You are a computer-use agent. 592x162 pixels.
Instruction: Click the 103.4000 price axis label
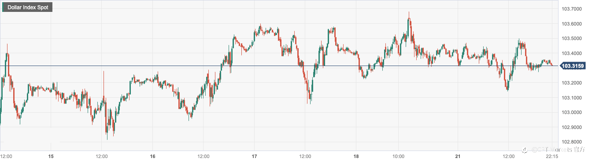pos(573,53)
